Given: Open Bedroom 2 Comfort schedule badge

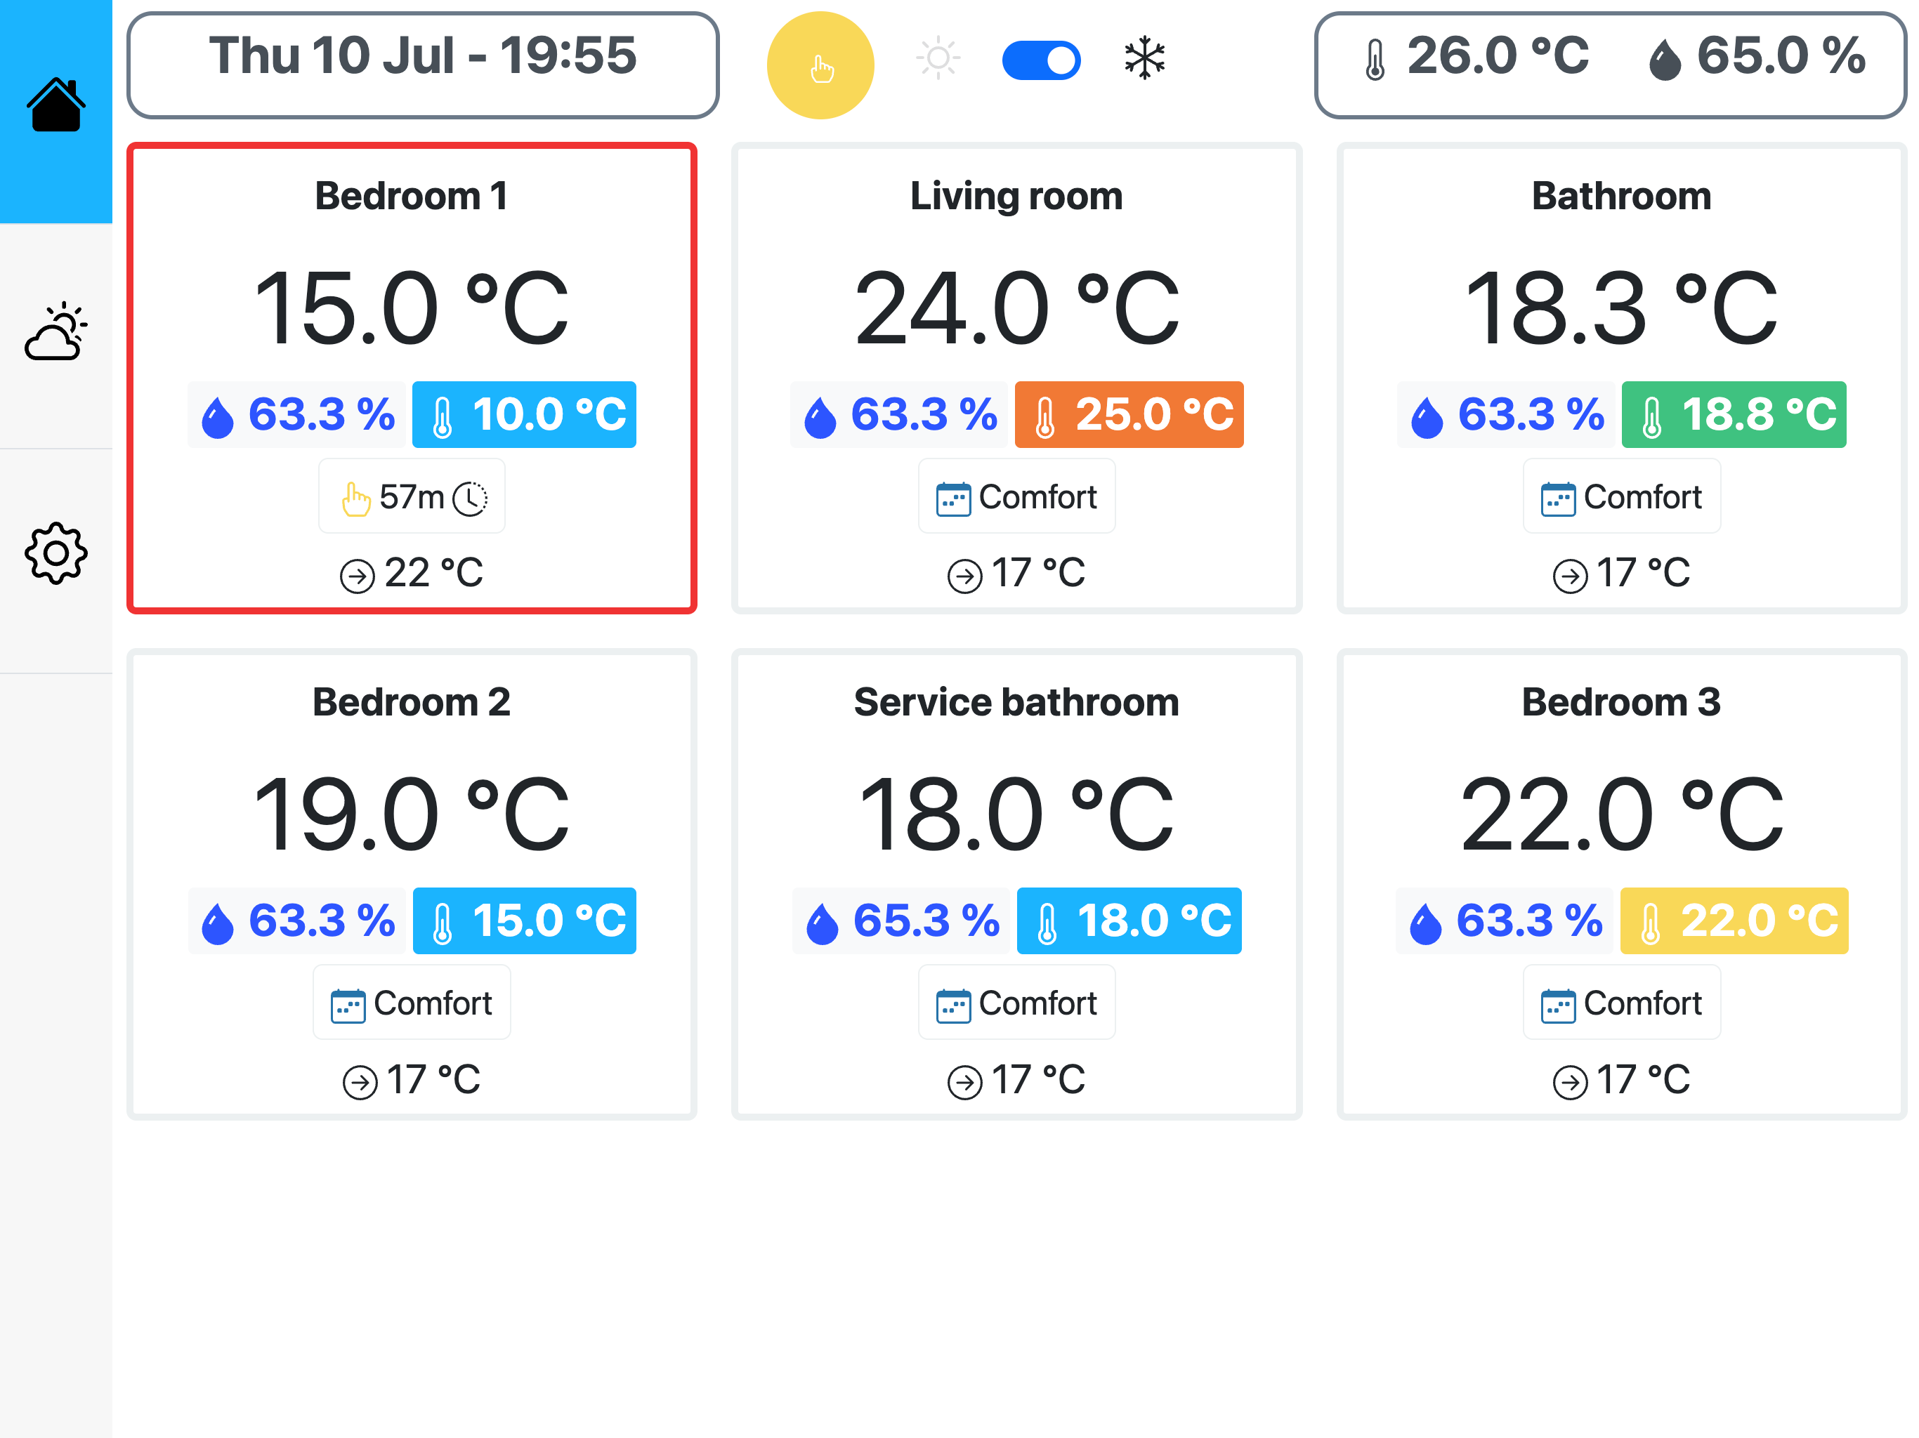Looking at the screenshot, I should (411, 1003).
